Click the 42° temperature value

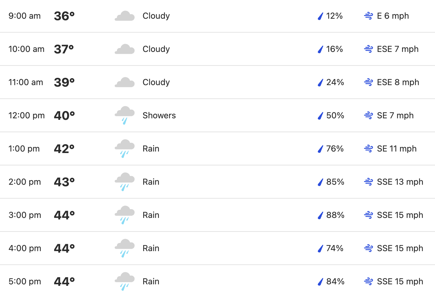[x=64, y=149]
